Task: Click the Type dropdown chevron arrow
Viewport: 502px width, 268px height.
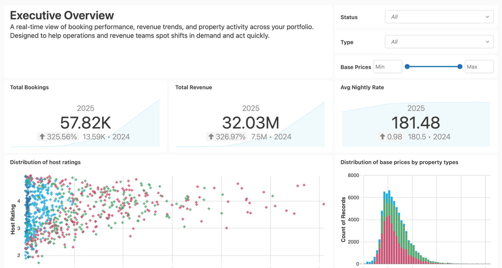Action: click(x=487, y=42)
